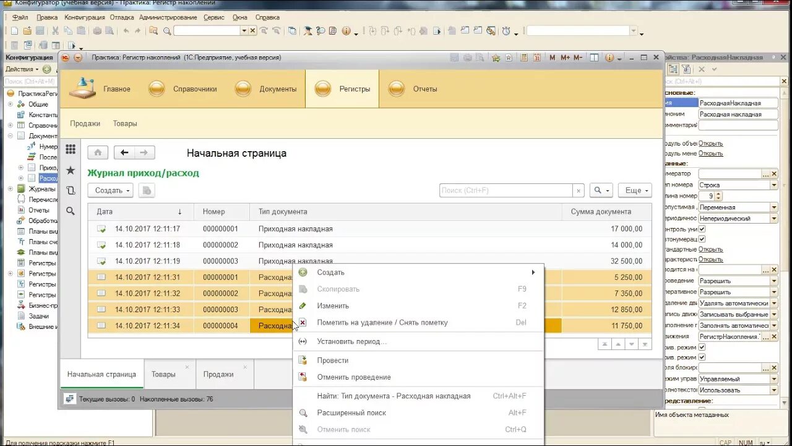Jump to the first row using scroll button

pyautogui.click(x=605, y=344)
